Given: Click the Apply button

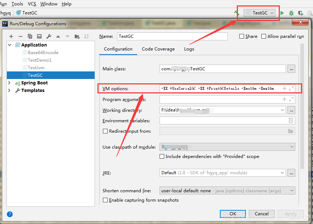Looking at the screenshot, I should click(x=291, y=214).
